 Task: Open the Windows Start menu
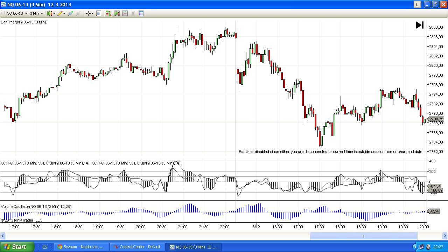coord(17,247)
